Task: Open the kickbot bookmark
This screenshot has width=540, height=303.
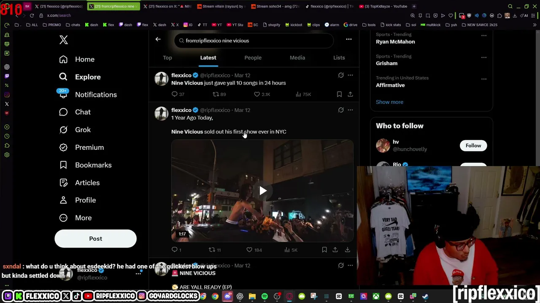Action: click(x=293, y=25)
